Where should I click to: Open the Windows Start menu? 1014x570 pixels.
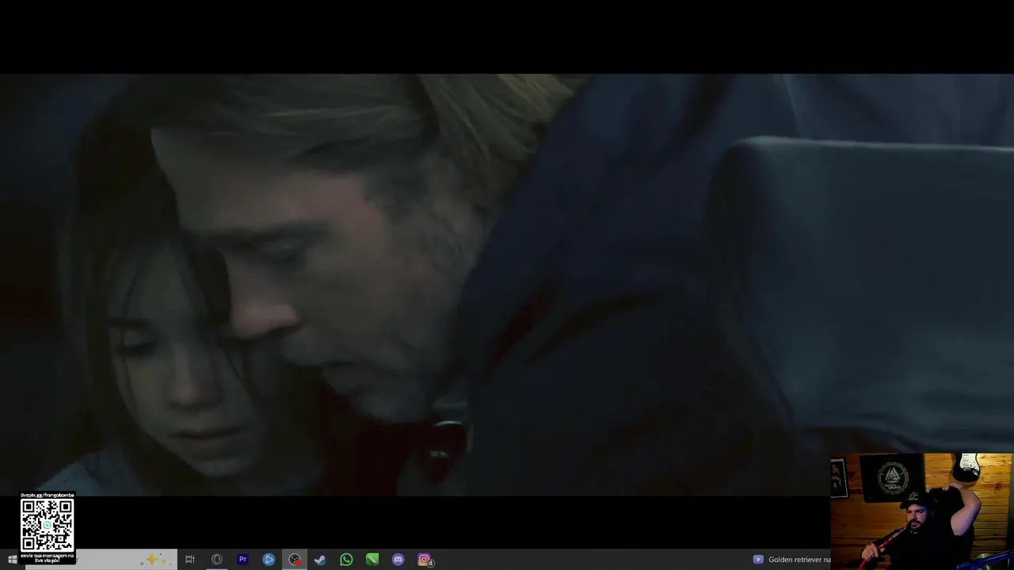tap(12, 560)
